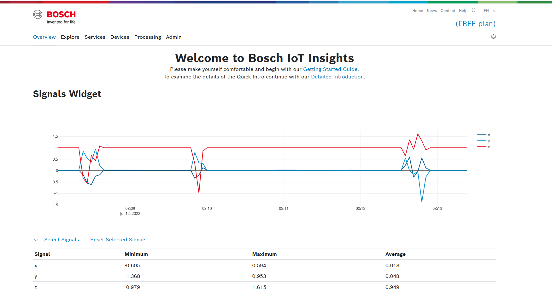Open the Explore tab
The height and width of the screenshot is (299, 552).
pos(70,37)
